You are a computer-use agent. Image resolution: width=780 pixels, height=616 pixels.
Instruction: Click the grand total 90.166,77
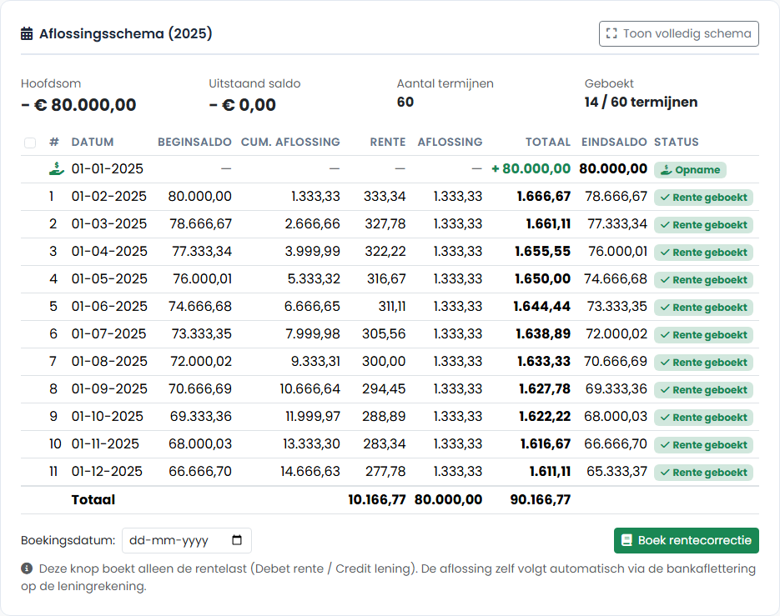click(541, 499)
